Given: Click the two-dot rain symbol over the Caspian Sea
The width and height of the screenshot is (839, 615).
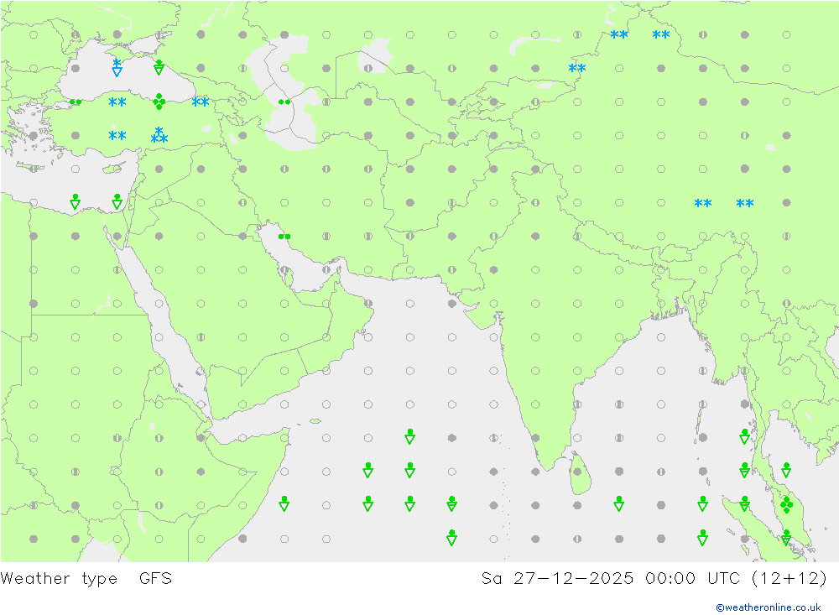Looking at the screenshot, I should [284, 102].
